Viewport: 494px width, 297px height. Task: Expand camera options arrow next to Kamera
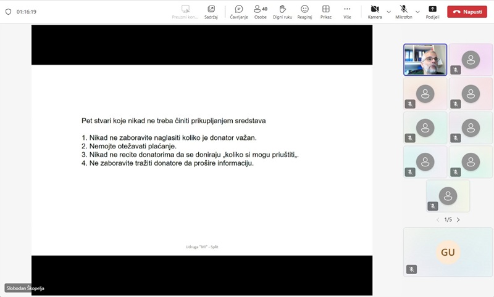coord(389,12)
